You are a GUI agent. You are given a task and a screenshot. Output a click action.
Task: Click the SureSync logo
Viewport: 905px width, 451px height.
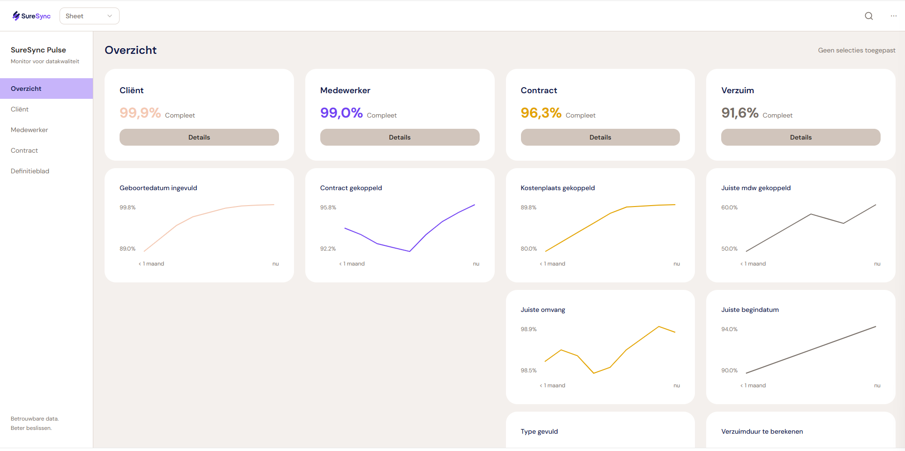(31, 16)
